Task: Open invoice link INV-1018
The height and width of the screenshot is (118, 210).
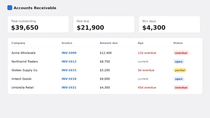Action: point(69,79)
